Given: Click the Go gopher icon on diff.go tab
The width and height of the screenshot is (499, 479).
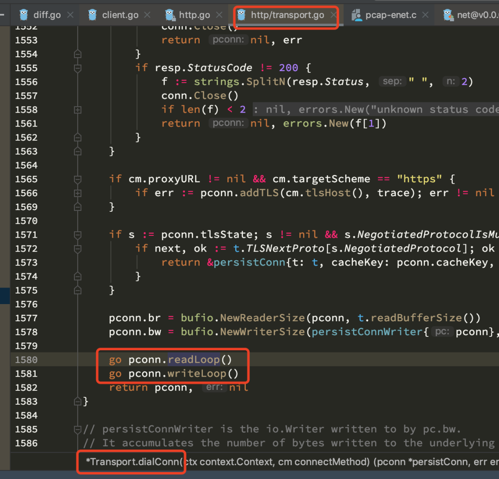Looking at the screenshot, I should 24,15.
